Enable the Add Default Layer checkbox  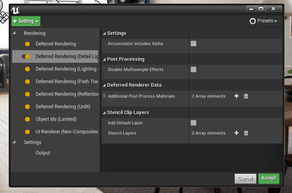coord(193,123)
